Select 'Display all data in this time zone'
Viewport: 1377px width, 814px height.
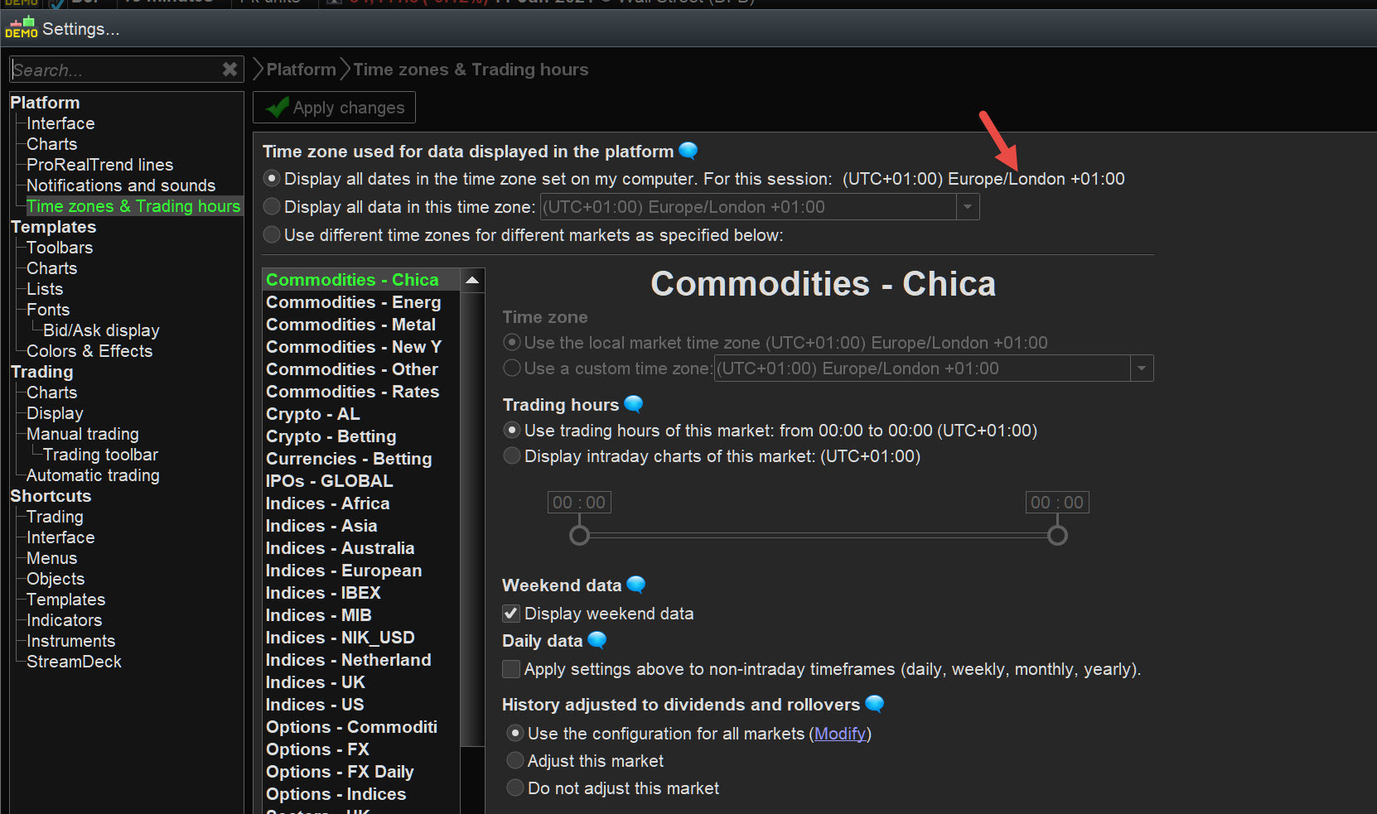[271, 207]
